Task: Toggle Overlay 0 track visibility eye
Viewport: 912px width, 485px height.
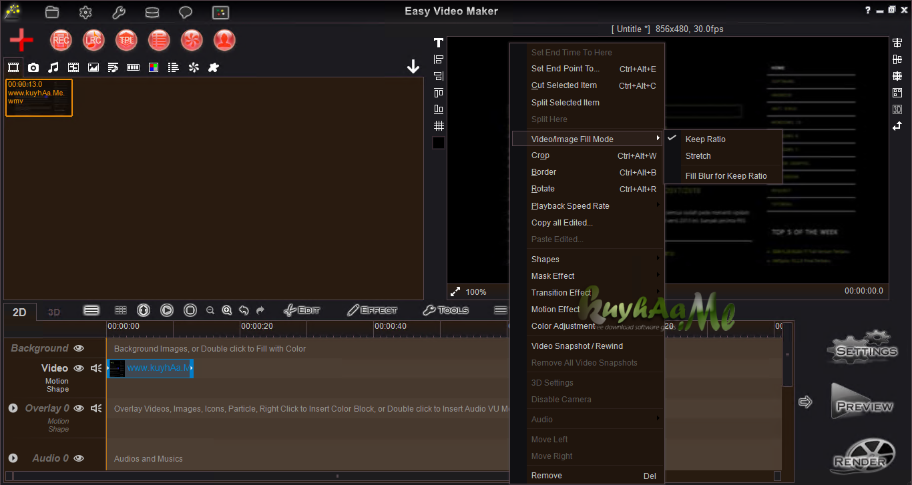Action: click(x=79, y=408)
